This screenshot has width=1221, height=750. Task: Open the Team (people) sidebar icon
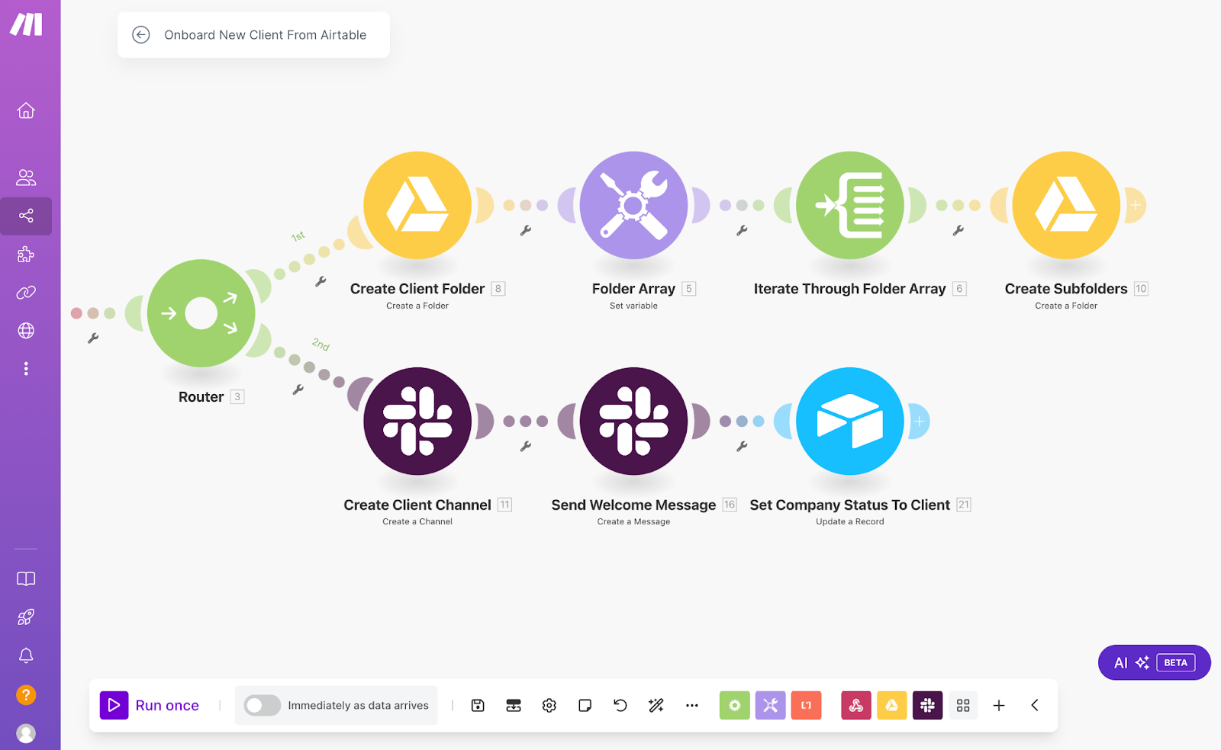coord(26,178)
